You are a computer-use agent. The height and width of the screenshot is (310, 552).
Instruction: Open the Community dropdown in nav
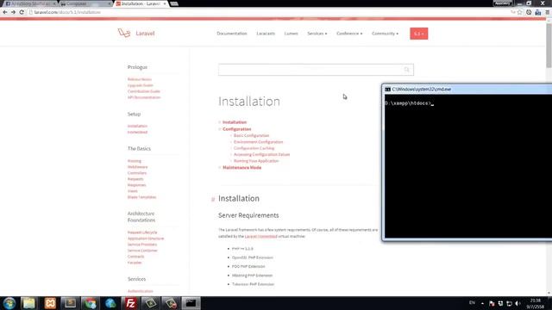point(386,34)
